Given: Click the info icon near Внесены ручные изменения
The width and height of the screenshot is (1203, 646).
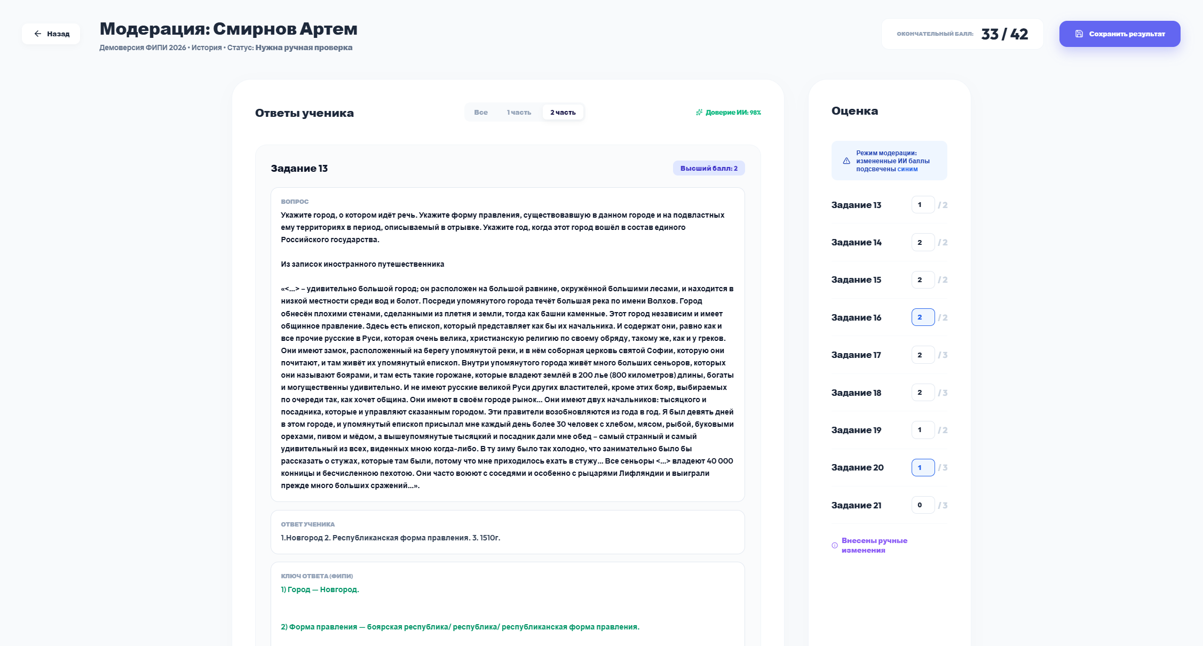Looking at the screenshot, I should click(834, 545).
